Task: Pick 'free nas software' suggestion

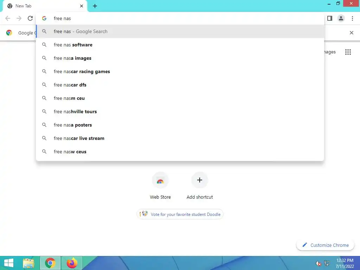Action: [180, 45]
